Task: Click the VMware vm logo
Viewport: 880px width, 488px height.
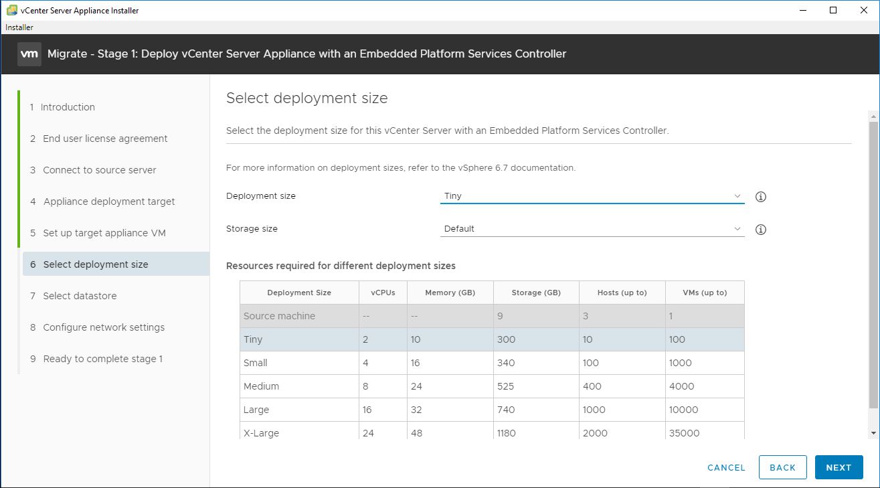Action: point(29,54)
